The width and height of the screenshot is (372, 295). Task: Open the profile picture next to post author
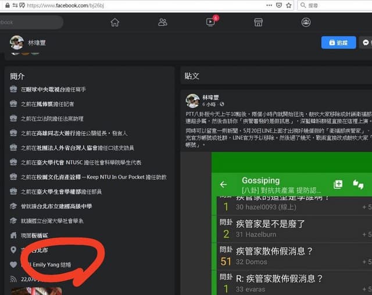(192, 101)
